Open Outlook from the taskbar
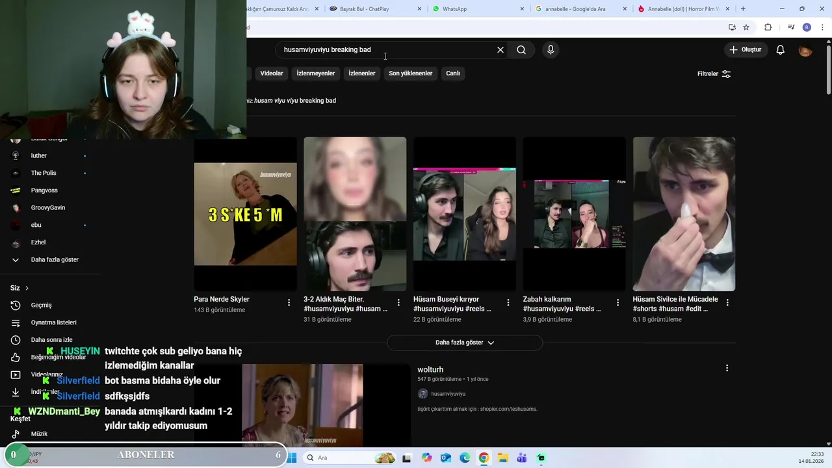 (446, 458)
